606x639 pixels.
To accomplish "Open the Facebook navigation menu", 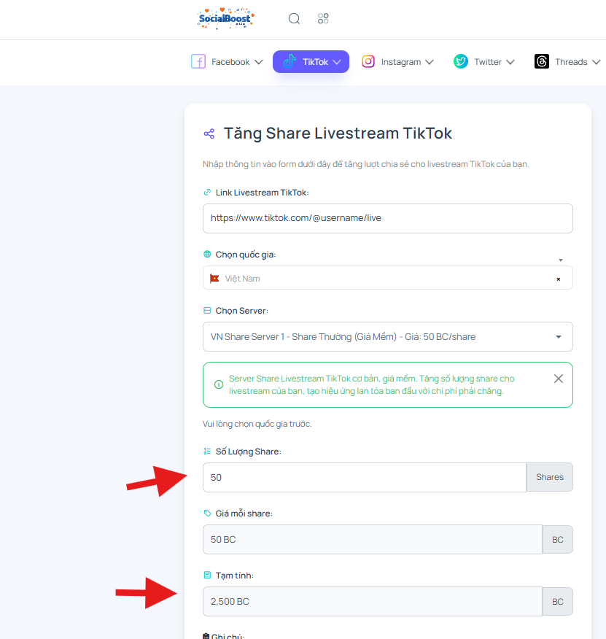I will [x=227, y=61].
